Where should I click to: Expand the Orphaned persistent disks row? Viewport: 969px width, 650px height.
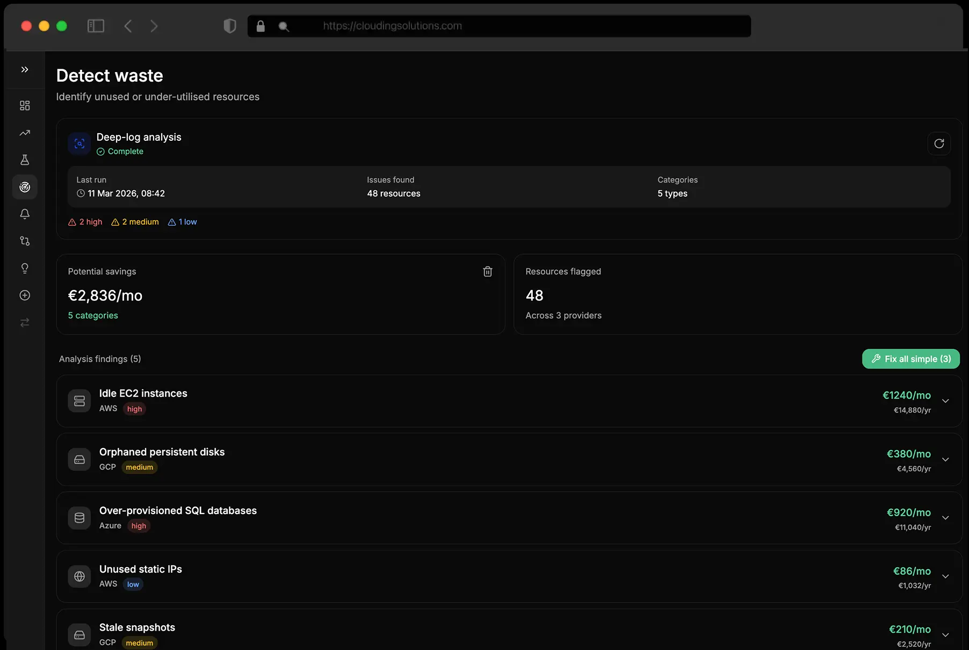tap(945, 460)
